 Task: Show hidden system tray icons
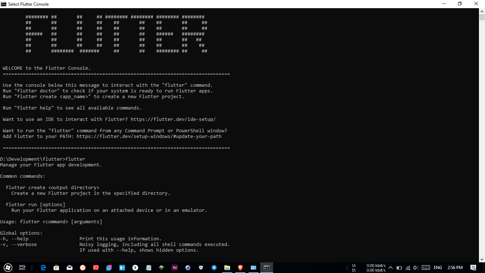(391, 268)
